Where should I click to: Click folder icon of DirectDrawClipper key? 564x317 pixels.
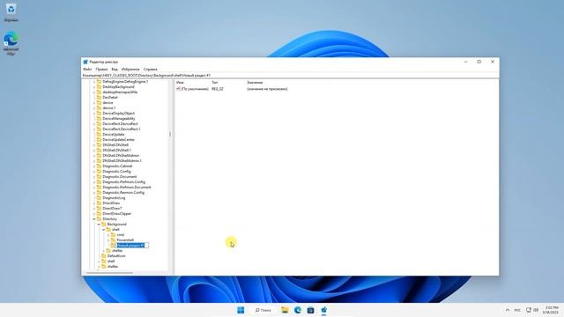pos(99,213)
